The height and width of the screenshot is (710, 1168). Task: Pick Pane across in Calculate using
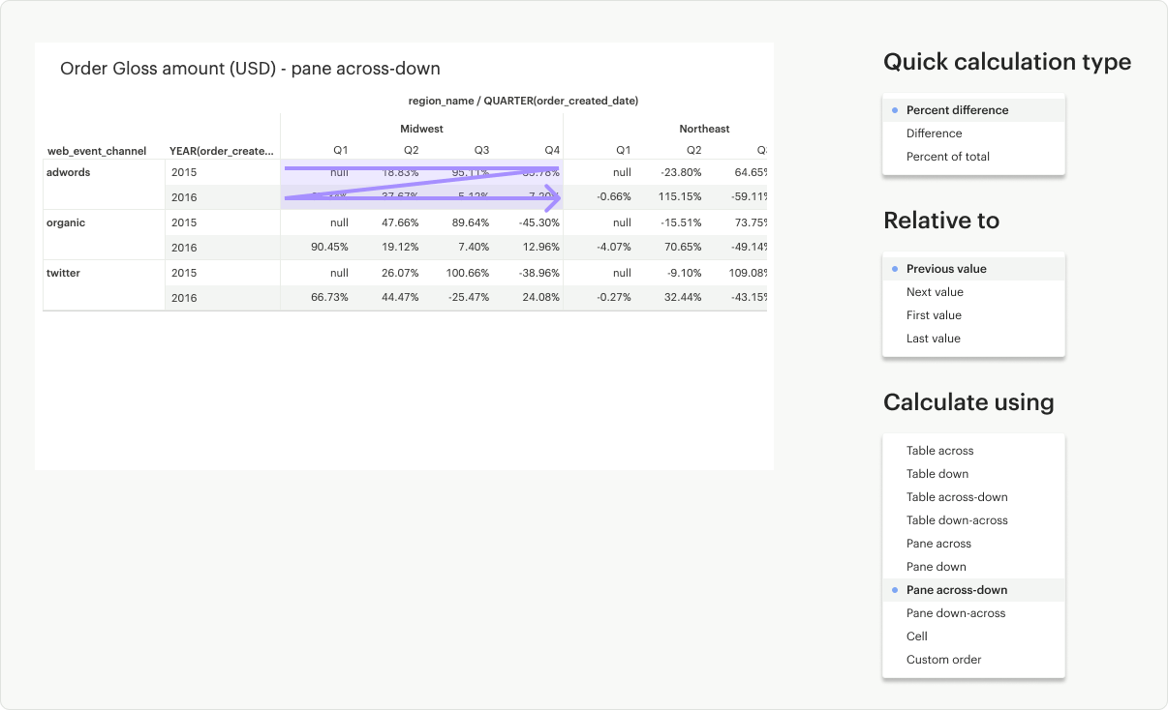click(938, 544)
